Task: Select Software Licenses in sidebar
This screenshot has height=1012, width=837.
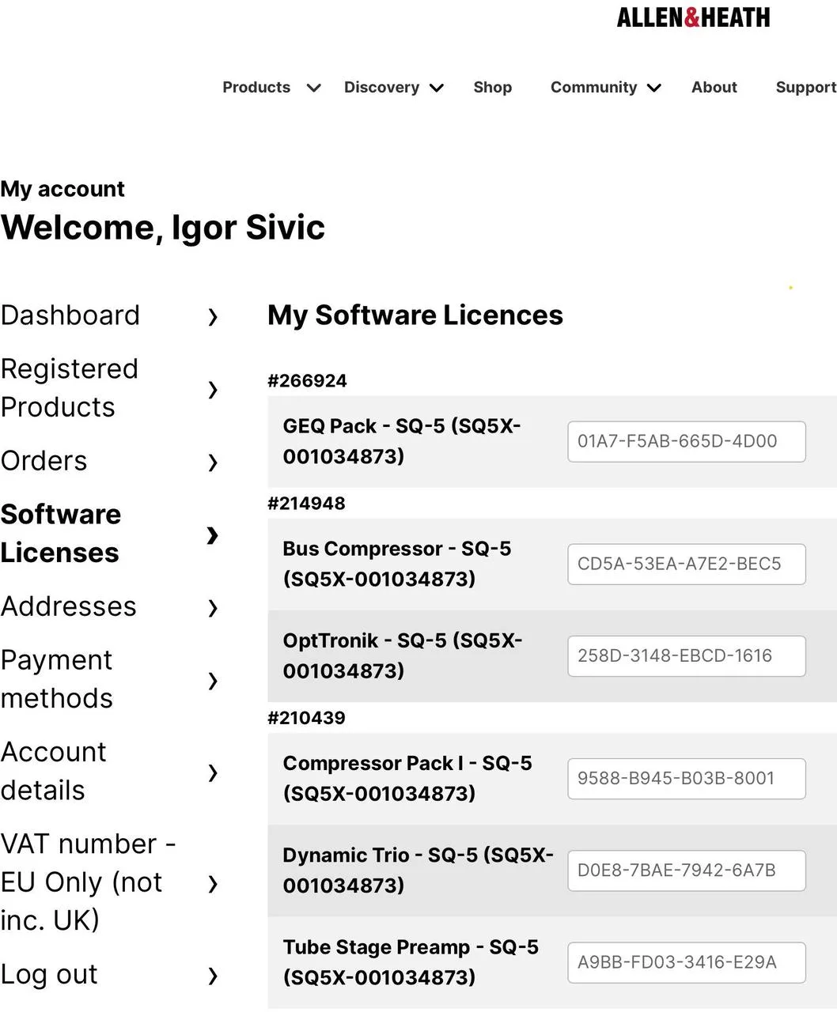Action: 61,533
